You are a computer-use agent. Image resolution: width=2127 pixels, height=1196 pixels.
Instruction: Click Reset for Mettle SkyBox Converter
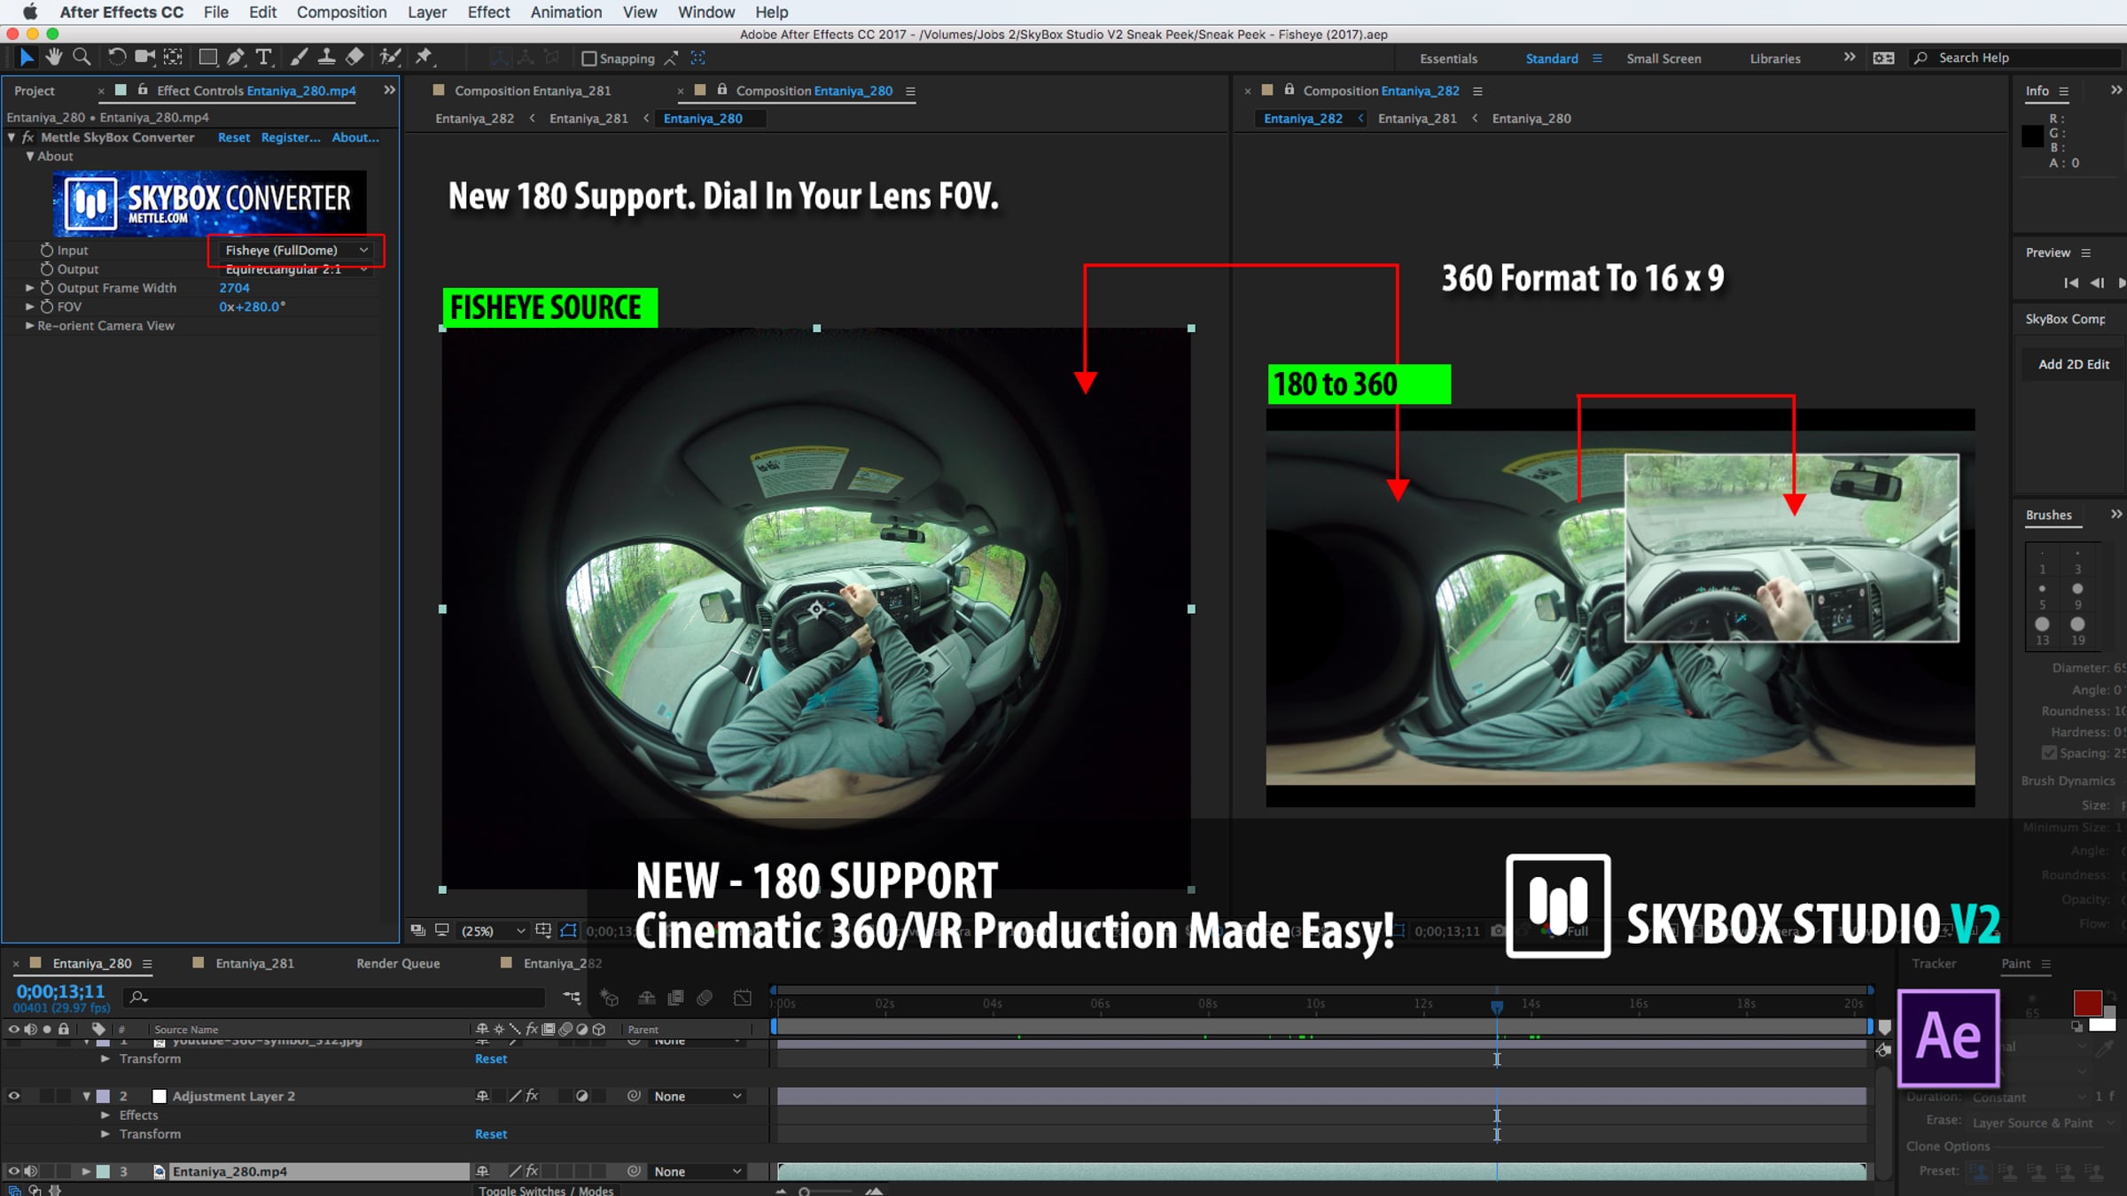pyautogui.click(x=234, y=137)
